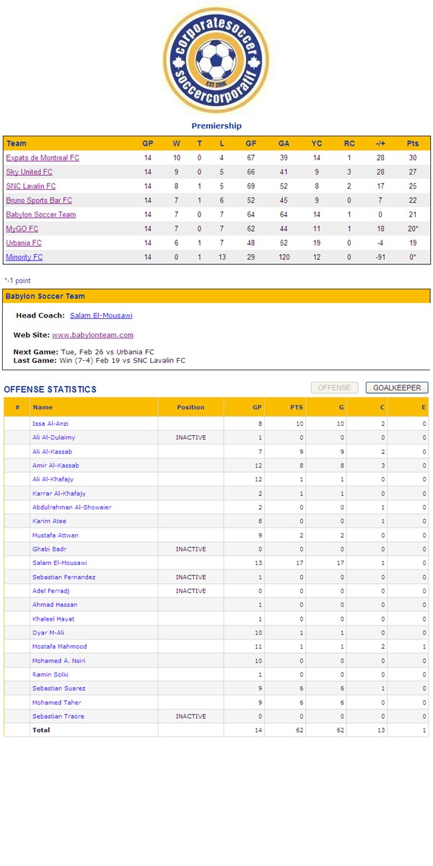
Task: Click the YC column header in standings
Action: (x=317, y=144)
